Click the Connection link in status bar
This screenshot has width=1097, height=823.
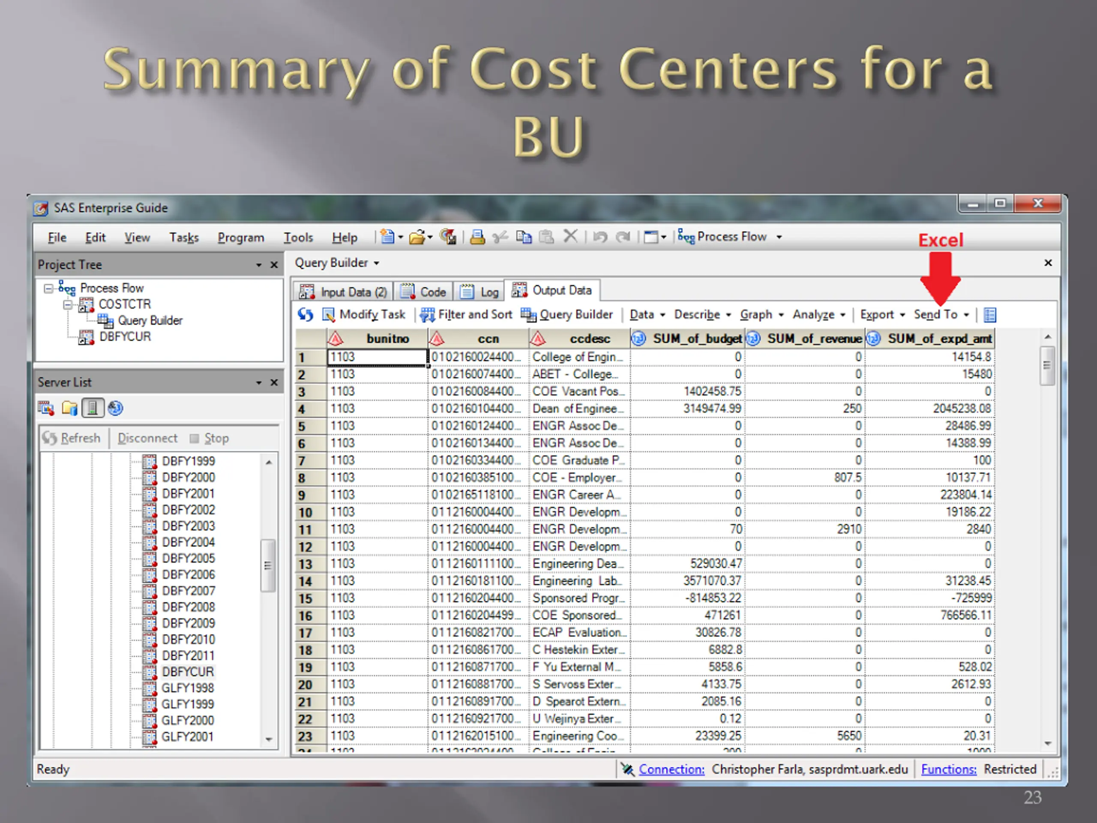[671, 769]
